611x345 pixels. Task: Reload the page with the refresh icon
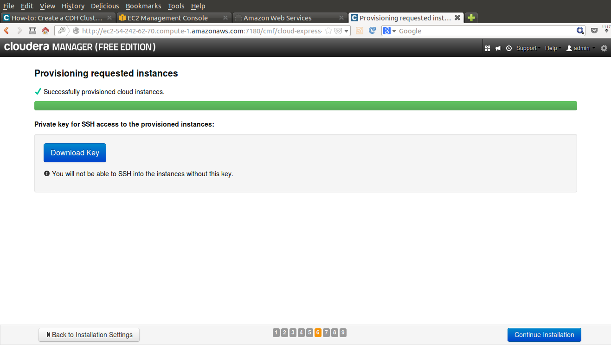372,31
